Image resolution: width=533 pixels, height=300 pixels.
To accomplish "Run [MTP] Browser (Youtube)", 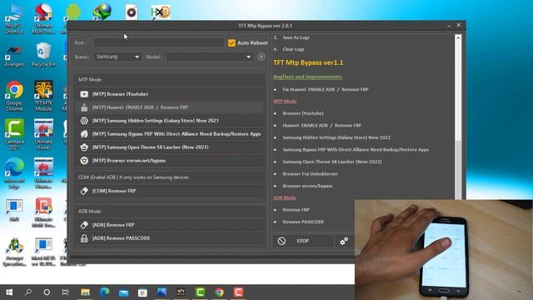I will coord(169,94).
